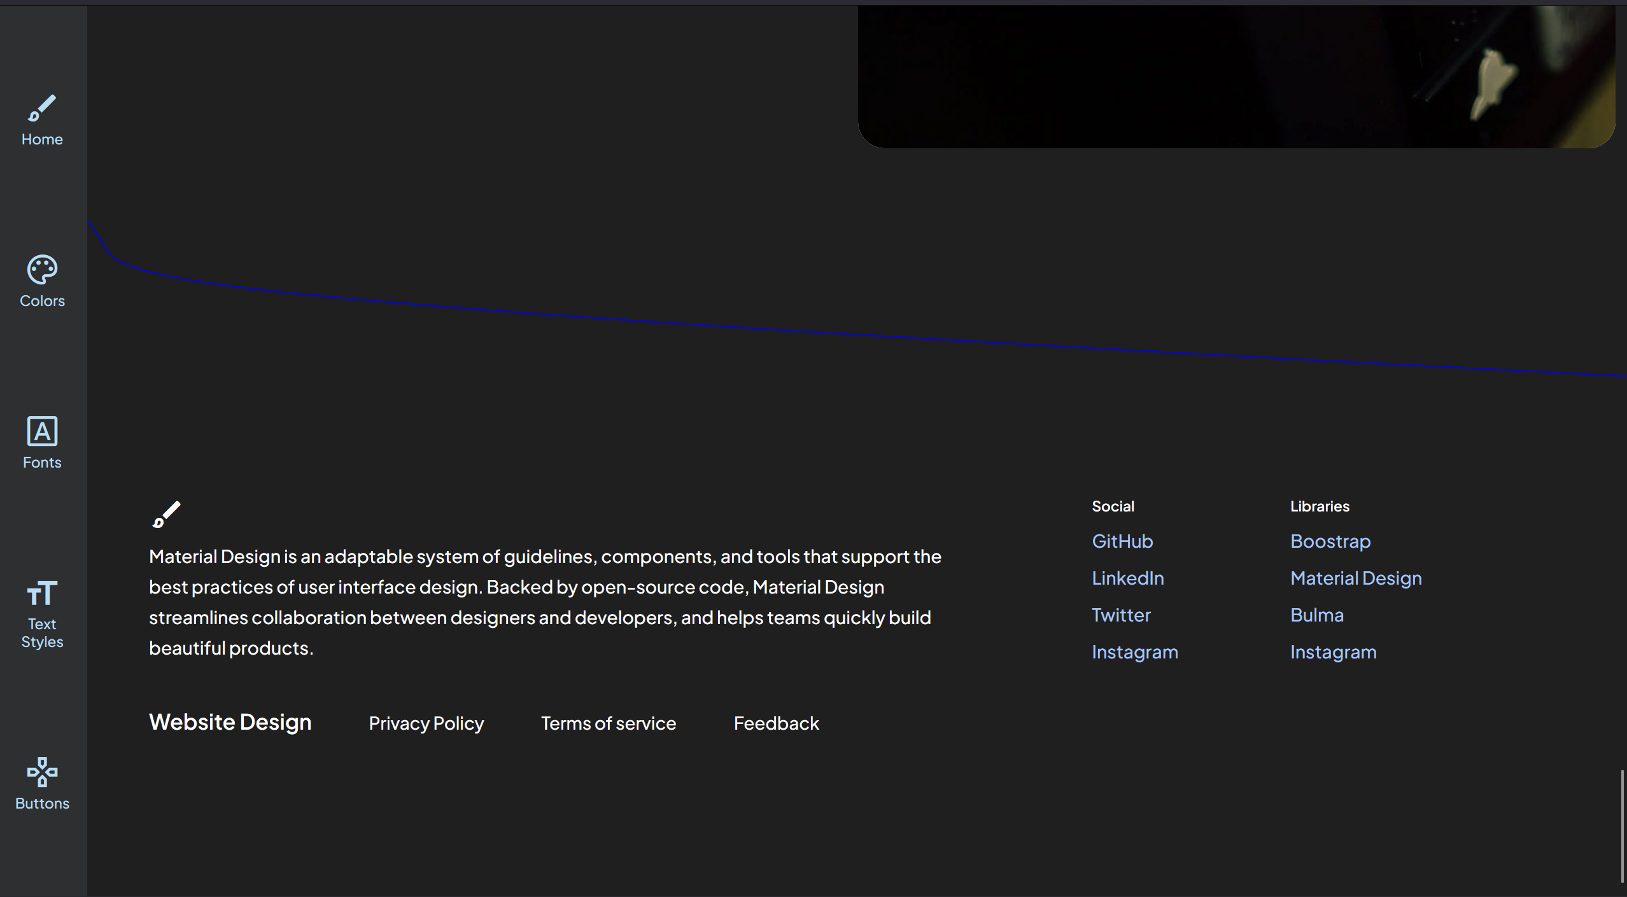Open Instagram under Social
Screen dimensions: 1627x897
(x=1135, y=652)
